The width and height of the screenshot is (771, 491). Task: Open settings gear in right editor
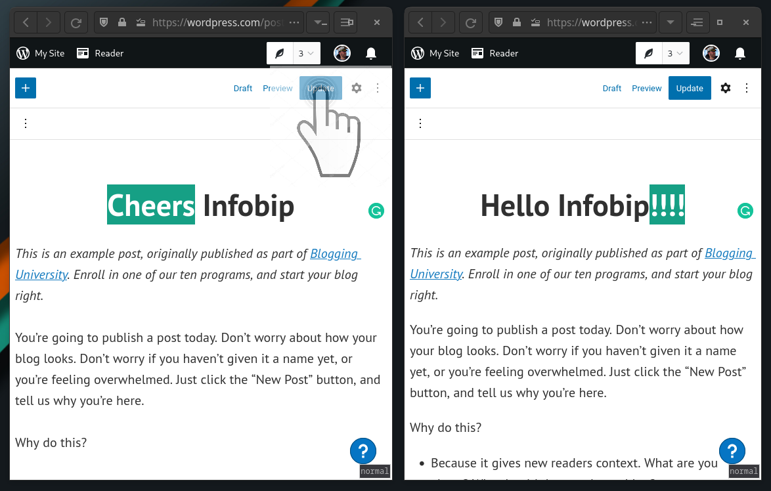pyautogui.click(x=726, y=88)
